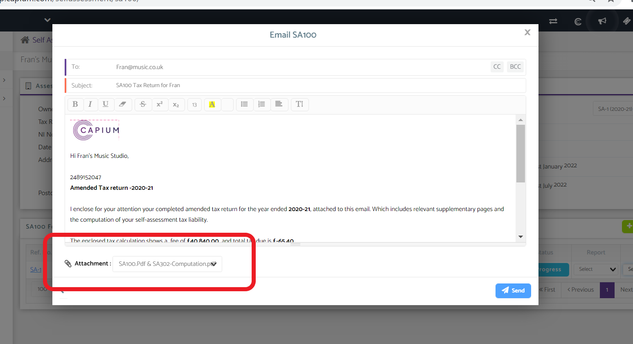
Task: Go to First page in pagination
Action: point(547,290)
